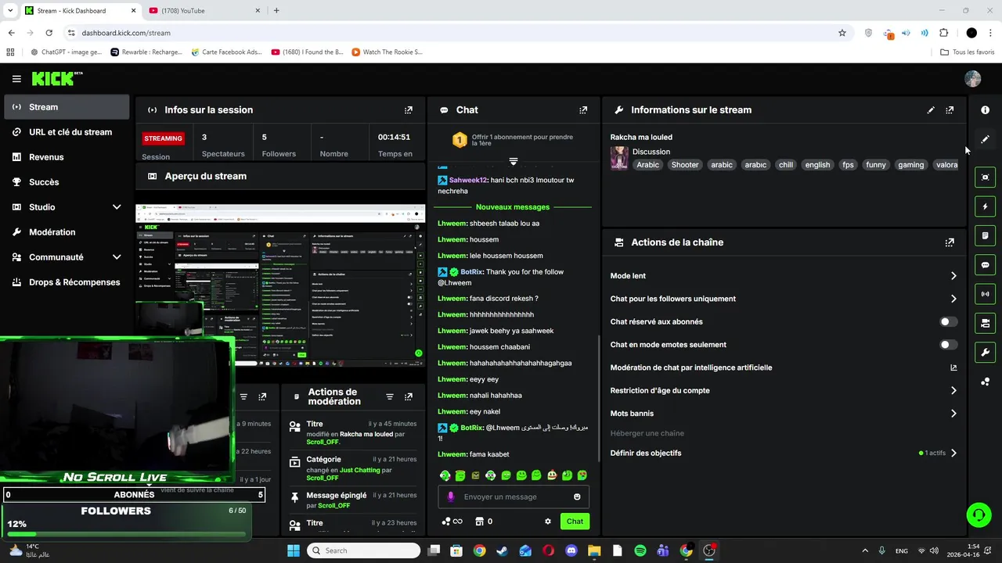Open chat settings gear icon
1002x563 pixels.
coord(548,522)
